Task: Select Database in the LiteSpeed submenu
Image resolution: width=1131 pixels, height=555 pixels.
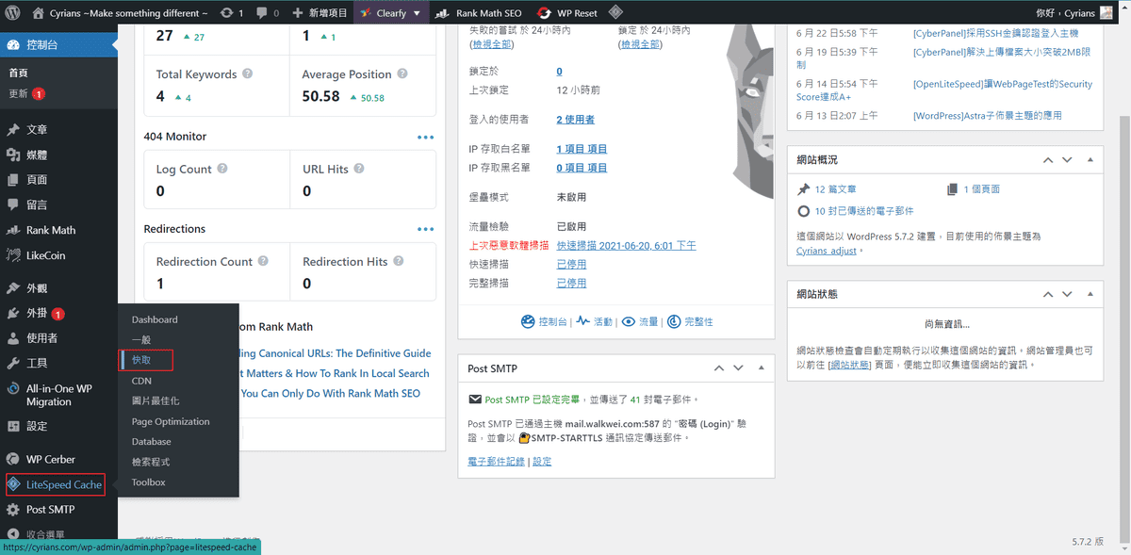Action: (x=152, y=441)
